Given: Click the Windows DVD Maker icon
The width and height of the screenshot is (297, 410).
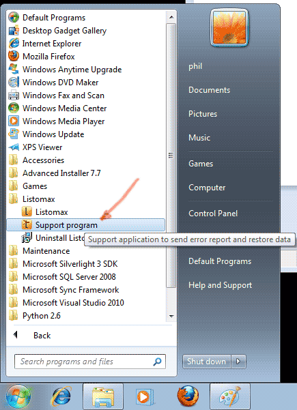Looking at the screenshot, I should (x=14, y=83).
